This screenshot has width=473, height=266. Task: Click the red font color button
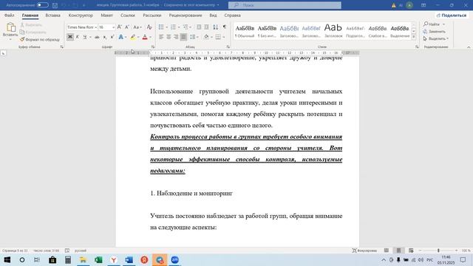pos(145,37)
